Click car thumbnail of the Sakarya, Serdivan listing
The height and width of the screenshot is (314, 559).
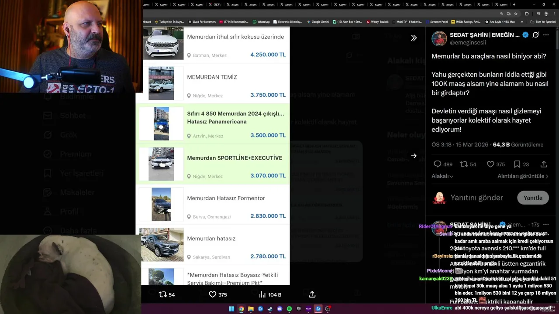(x=161, y=245)
